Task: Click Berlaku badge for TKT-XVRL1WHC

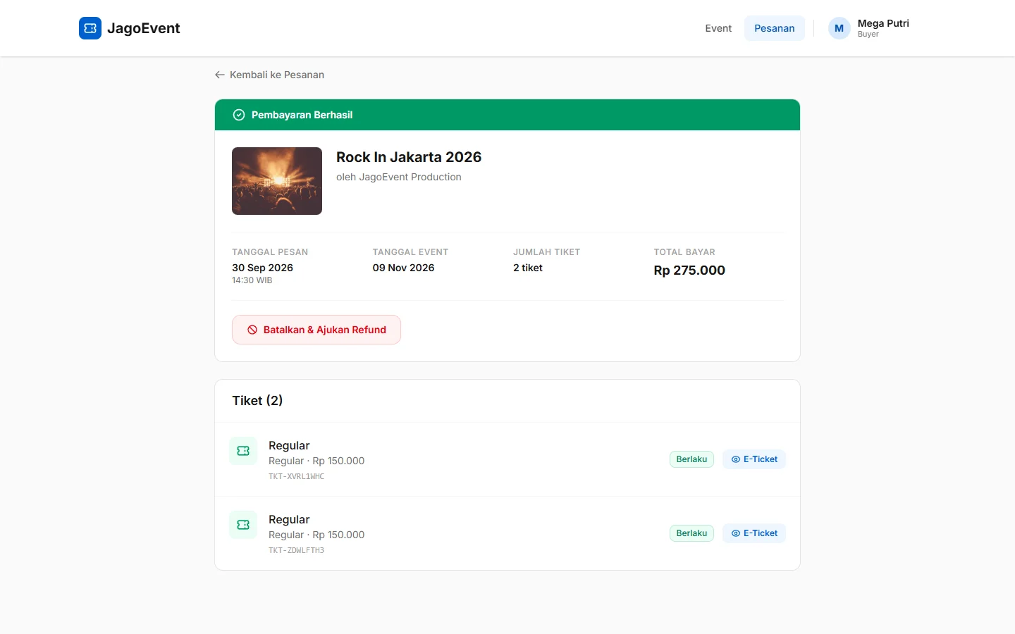Action: (691, 459)
